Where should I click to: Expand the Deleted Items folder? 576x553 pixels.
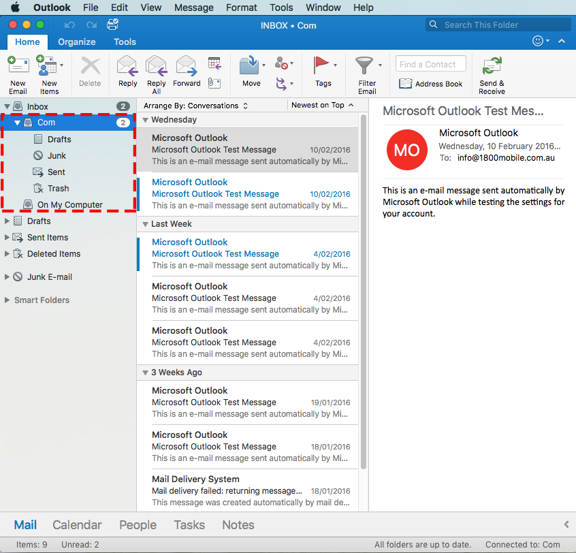click(7, 253)
